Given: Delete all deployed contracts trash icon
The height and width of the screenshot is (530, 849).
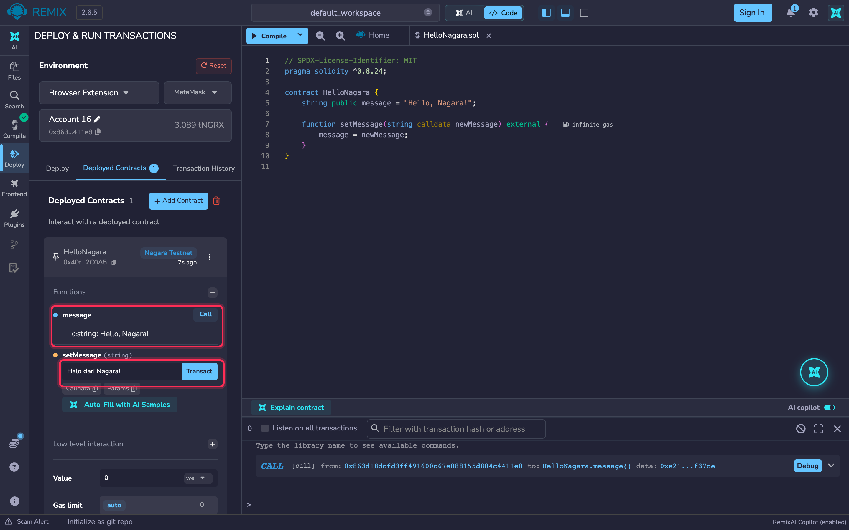Looking at the screenshot, I should click(216, 201).
